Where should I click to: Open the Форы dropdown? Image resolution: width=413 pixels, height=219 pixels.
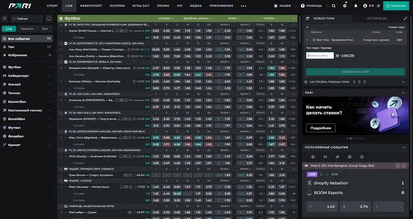point(234,19)
